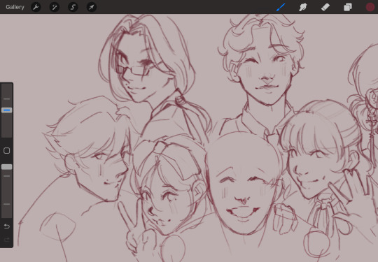This screenshot has width=378, height=262.
Task: Open the active color picker
Action: (x=370, y=7)
